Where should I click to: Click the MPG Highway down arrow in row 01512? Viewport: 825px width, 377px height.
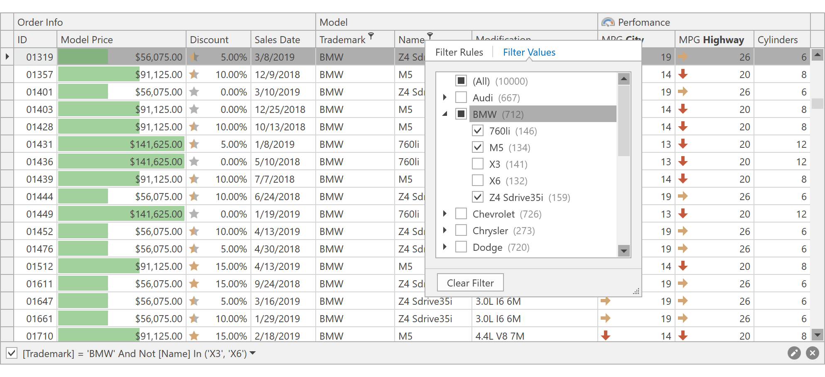(x=683, y=266)
